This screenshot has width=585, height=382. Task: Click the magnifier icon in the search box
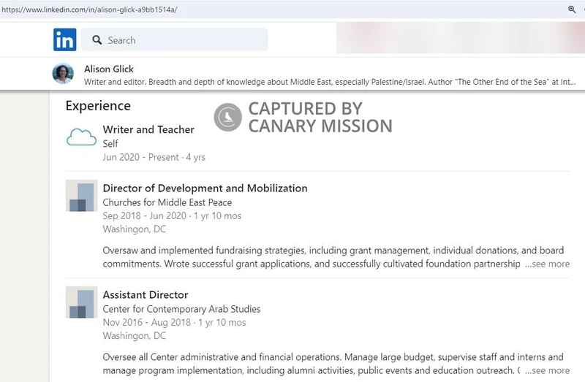(95, 40)
